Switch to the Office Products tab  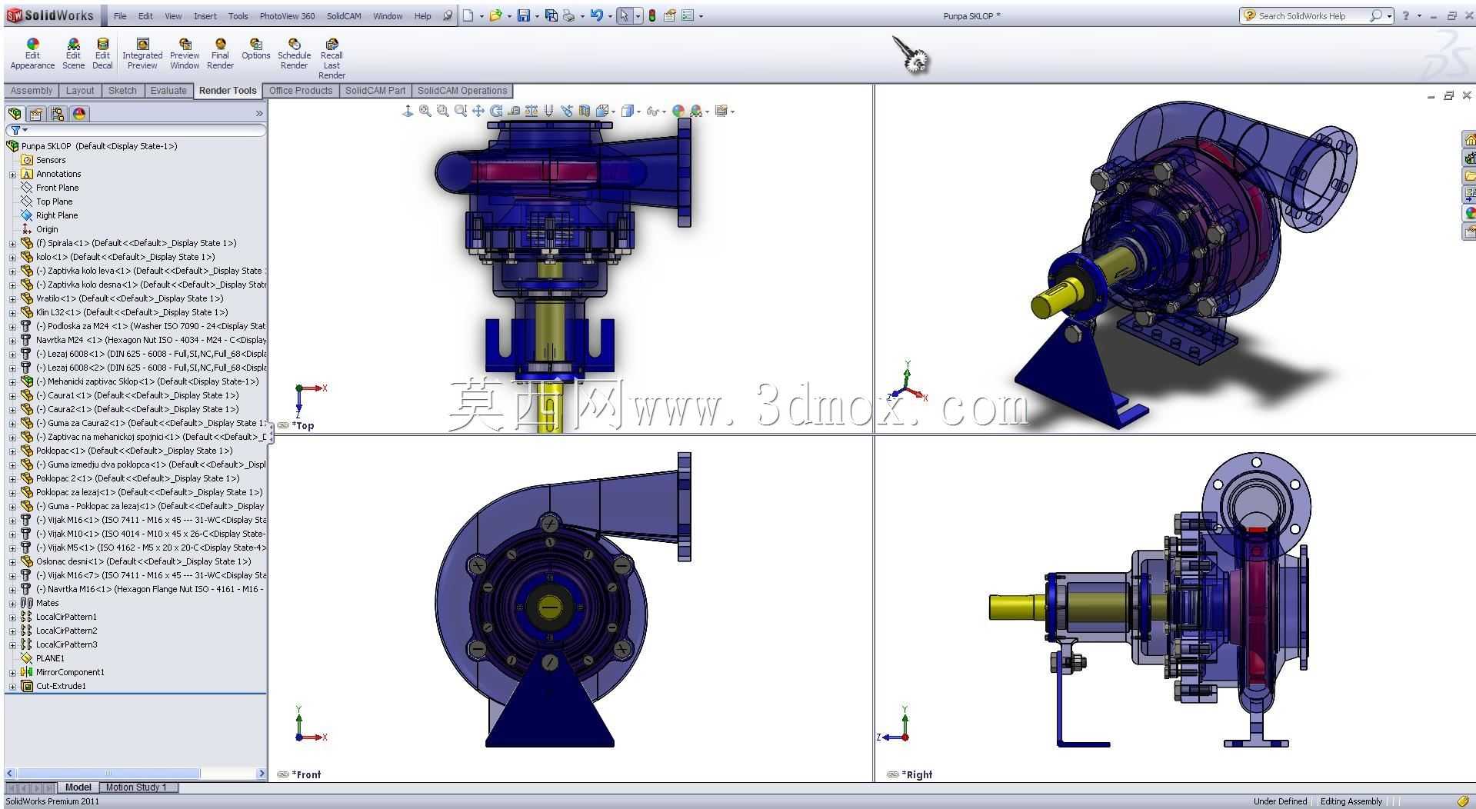pyautogui.click(x=301, y=91)
